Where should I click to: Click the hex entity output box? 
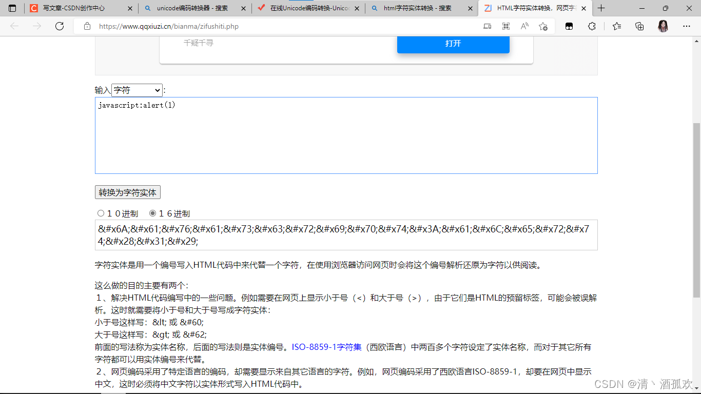pos(346,235)
